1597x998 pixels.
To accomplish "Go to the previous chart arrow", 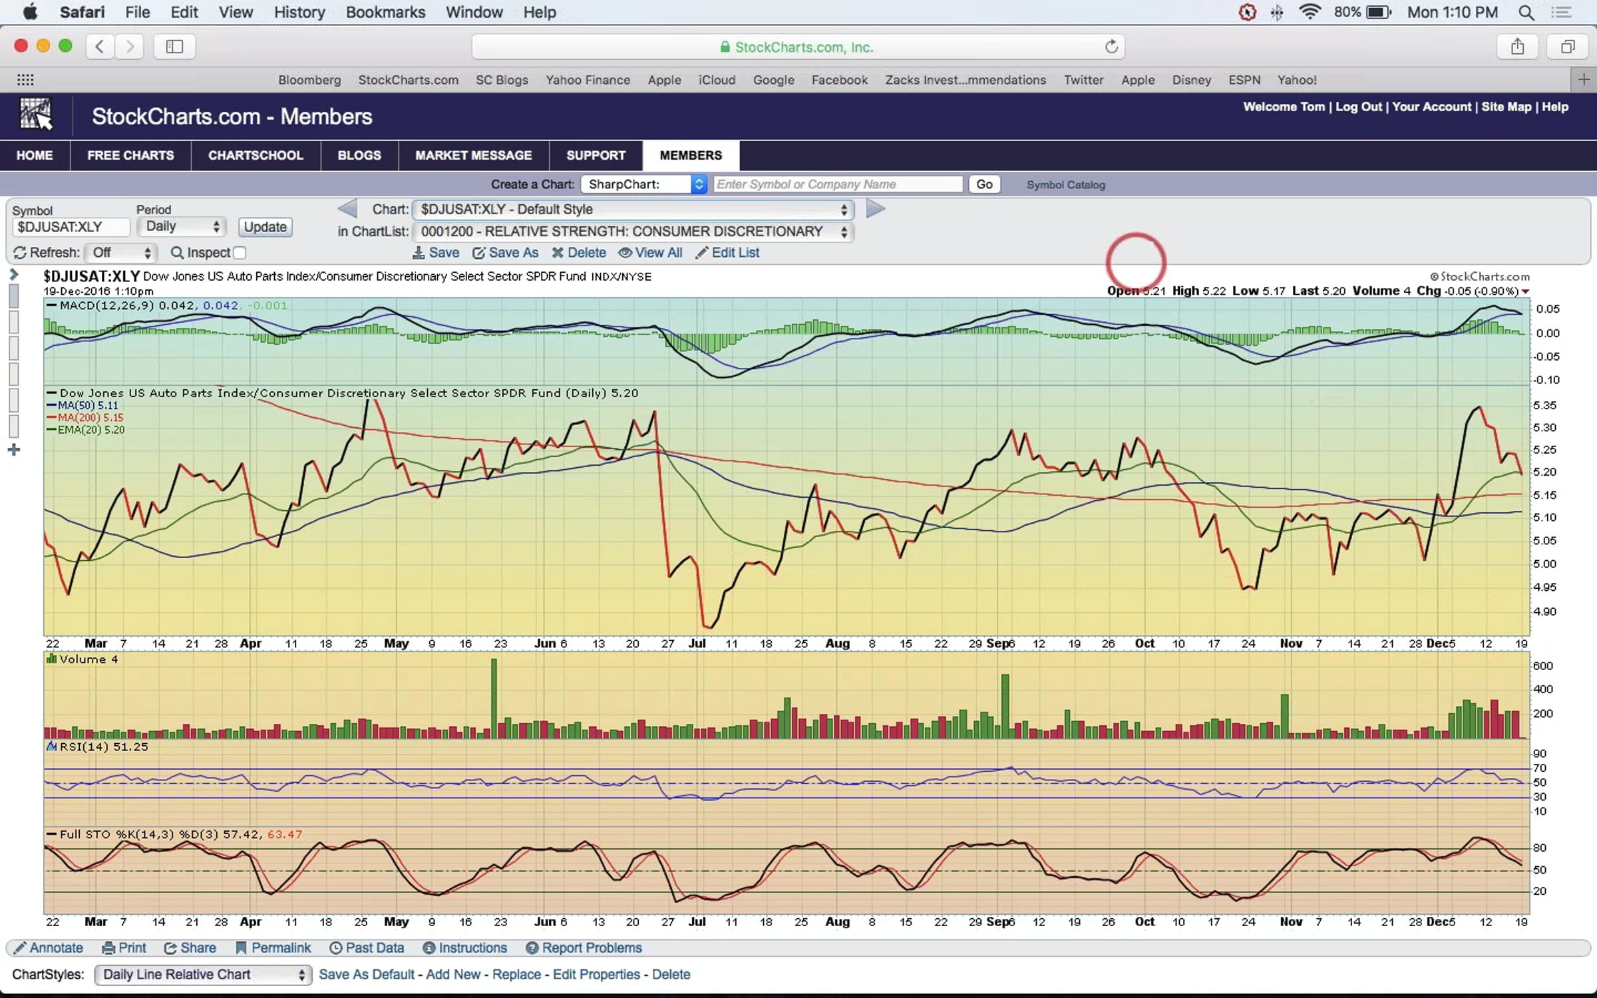I will pyautogui.click(x=347, y=209).
